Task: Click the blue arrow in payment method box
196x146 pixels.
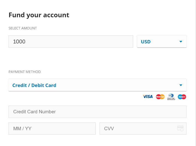Action: tap(181, 85)
